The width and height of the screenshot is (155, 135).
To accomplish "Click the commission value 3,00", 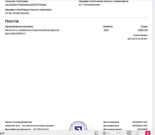I will coord(106,30).
